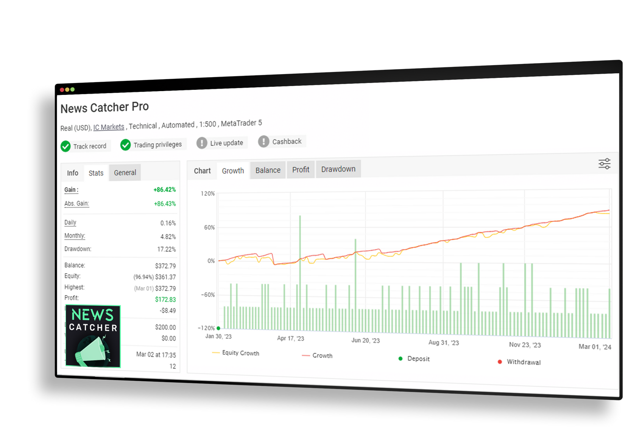This screenshot has height=446, width=636.
Task: Select the Balance chart tab
Action: (268, 170)
